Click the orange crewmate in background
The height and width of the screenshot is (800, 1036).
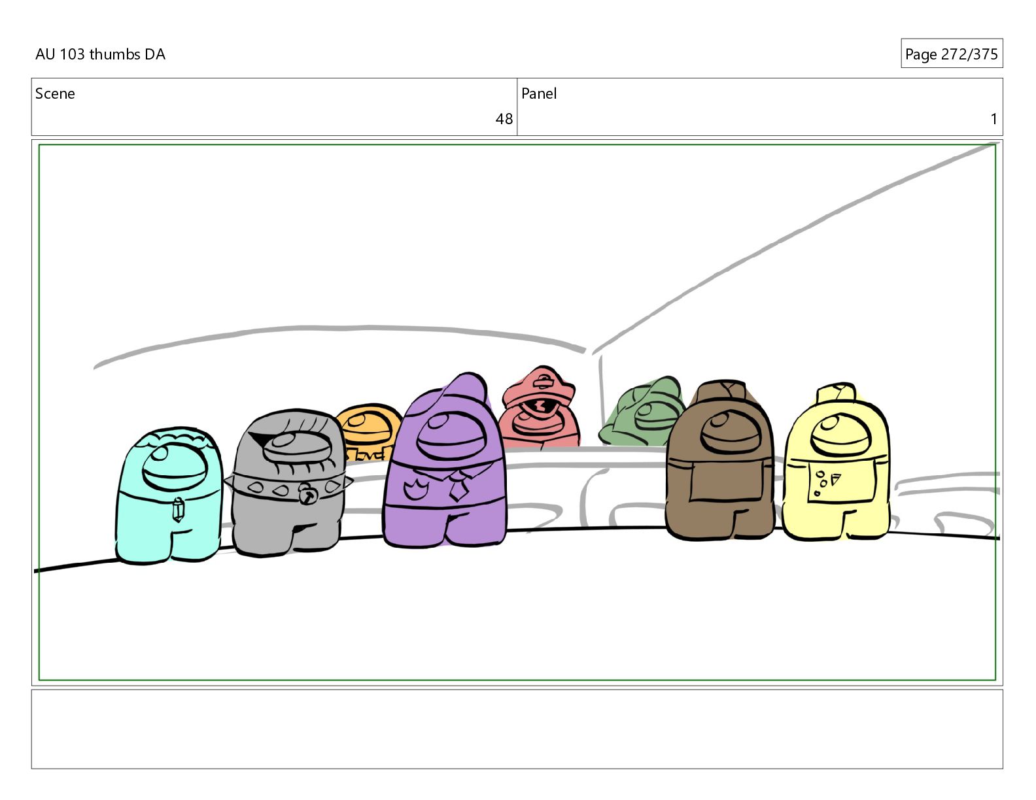point(369,433)
